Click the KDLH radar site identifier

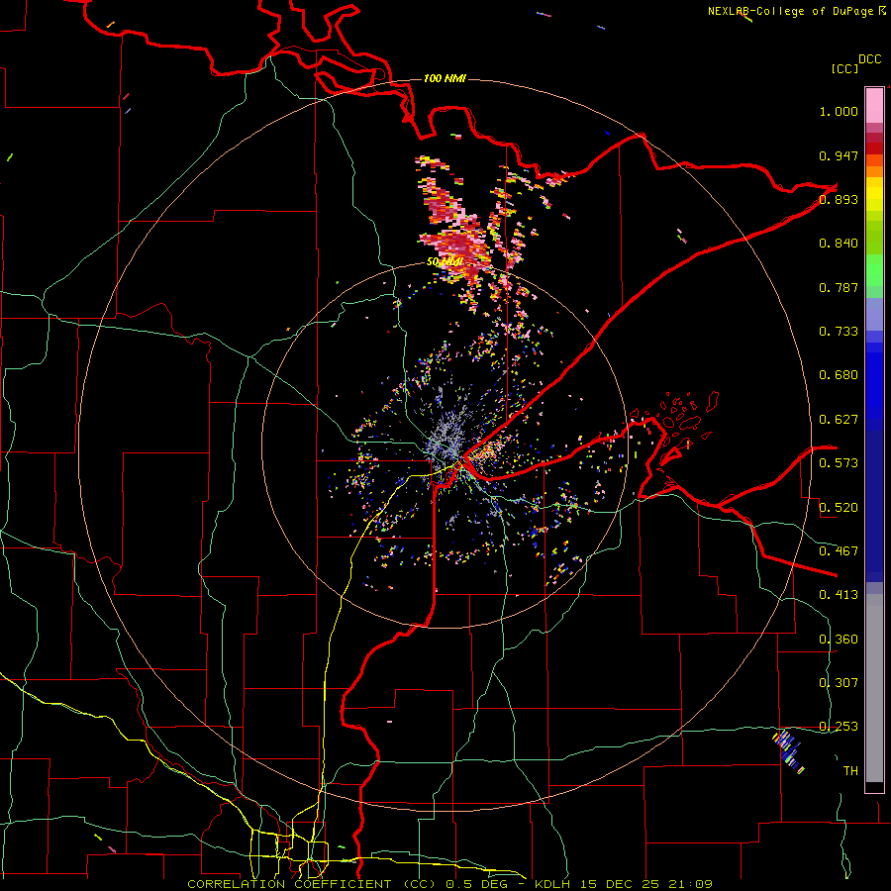[x=554, y=884]
